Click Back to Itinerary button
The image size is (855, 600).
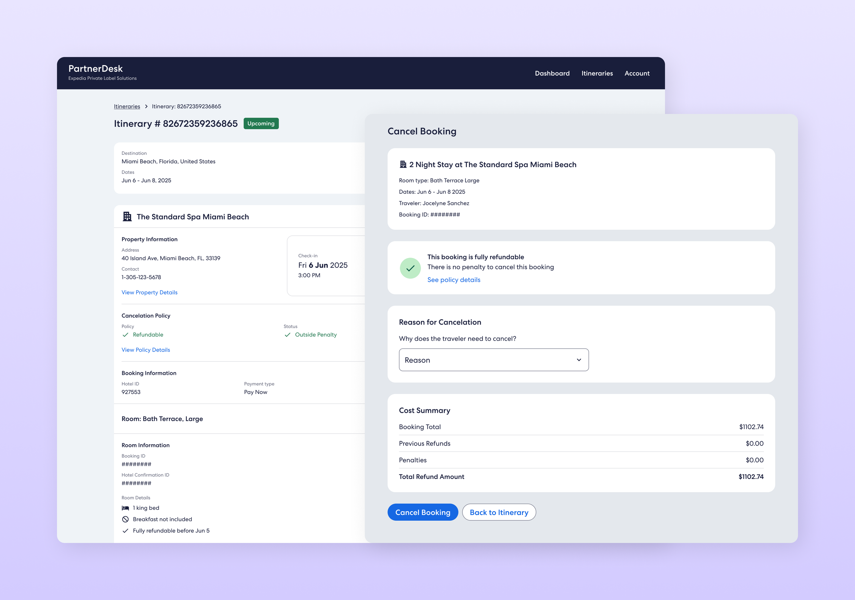tap(499, 512)
